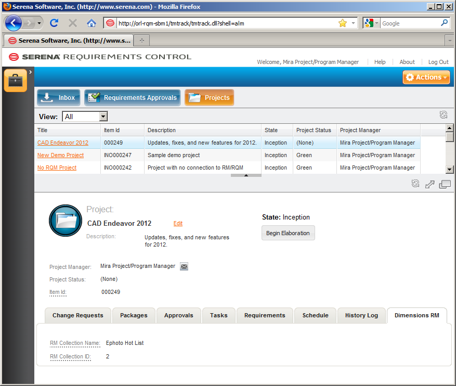Image resolution: width=456 pixels, height=386 pixels.
Task: Click the Edit link beside project name
Action: pos(178,223)
